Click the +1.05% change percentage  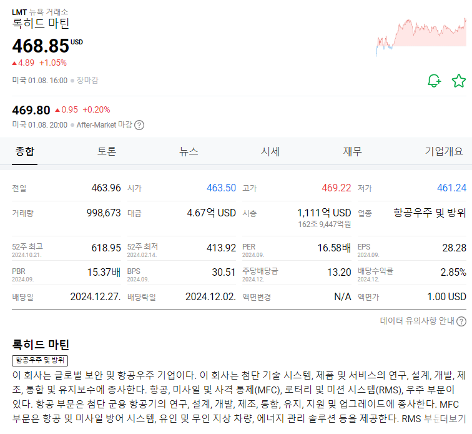[53, 63]
